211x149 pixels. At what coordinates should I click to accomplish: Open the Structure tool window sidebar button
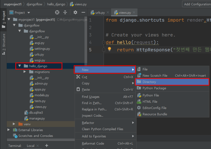click(x=4, y=44)
